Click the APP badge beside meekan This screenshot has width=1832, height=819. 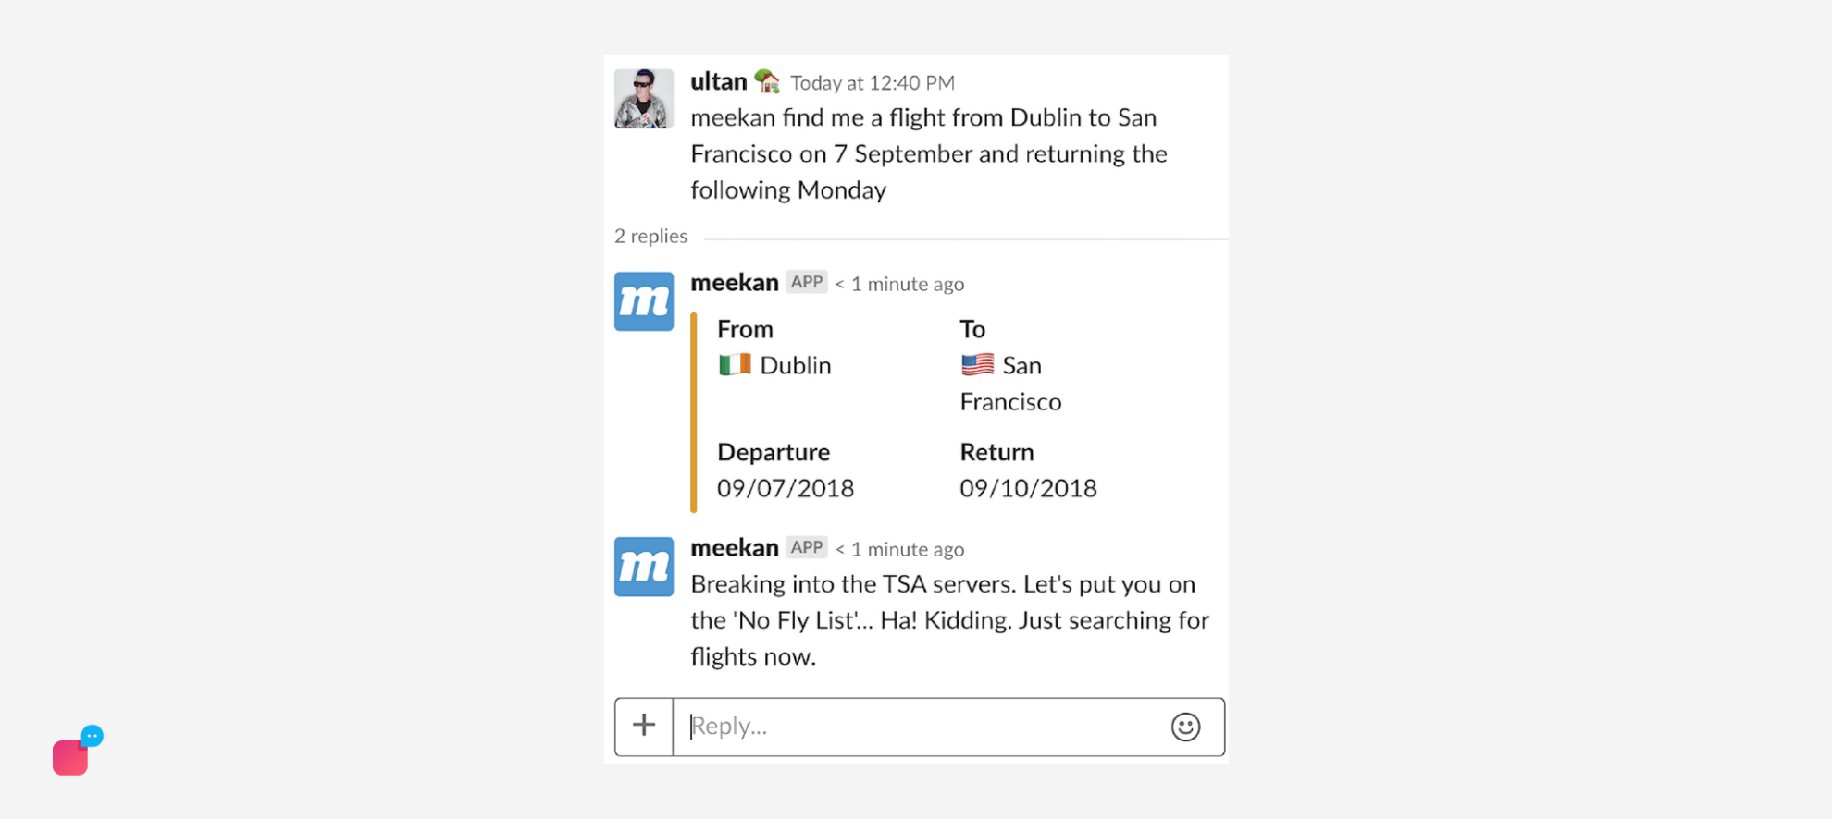click(x=805, y=282)
